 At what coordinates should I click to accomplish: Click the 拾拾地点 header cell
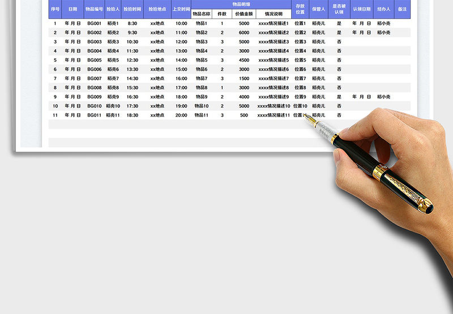point(157,10)
